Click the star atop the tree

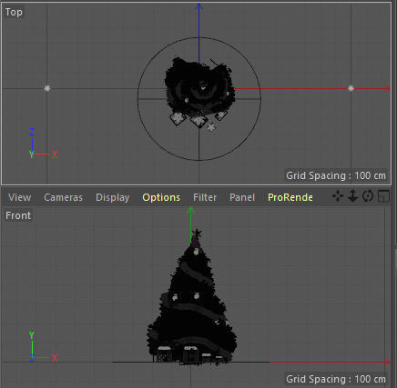[x=197, y=233]
